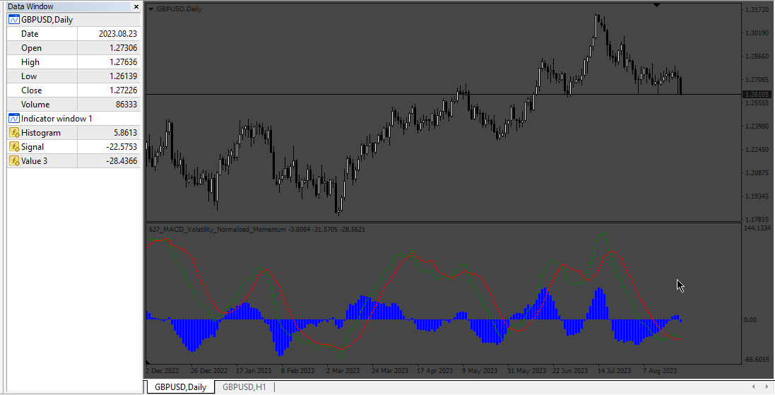Click the chart shift marker triangle at top

656,5
